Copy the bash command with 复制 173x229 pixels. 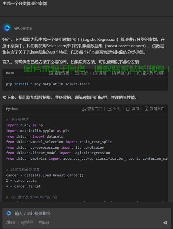point(100,73)
